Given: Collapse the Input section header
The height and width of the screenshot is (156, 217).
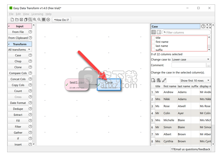Looking at the screenshot, I should click(20, 26).
